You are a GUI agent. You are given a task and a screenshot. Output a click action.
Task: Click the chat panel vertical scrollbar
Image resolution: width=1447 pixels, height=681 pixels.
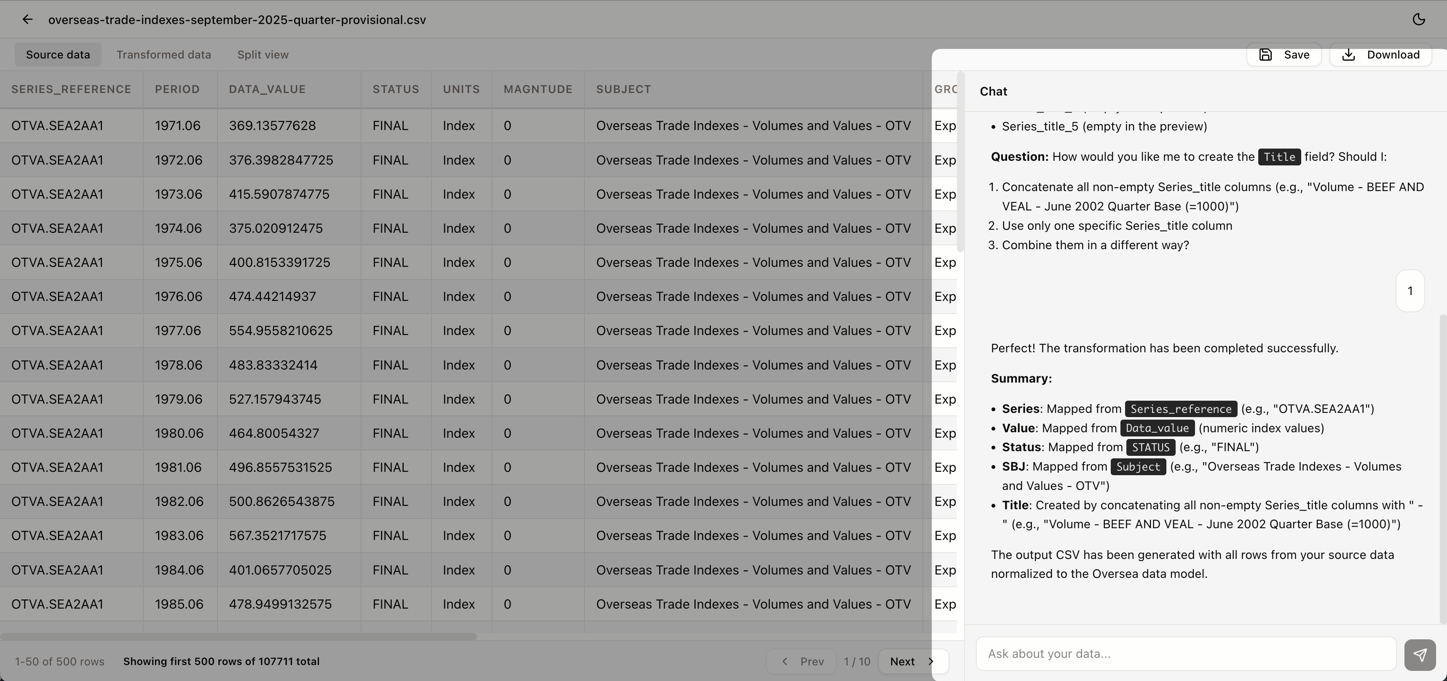pos(1442,468)
